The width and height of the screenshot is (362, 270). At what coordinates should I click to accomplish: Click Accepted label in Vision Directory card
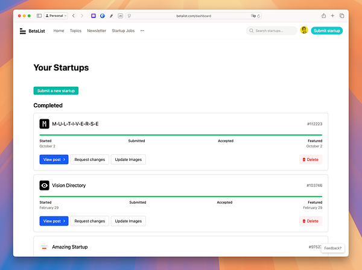(x=224, y=202)
